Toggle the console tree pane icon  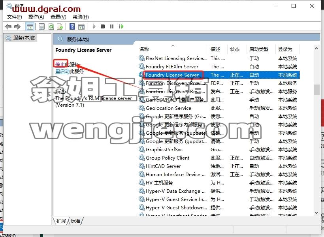tap(30, 26)
